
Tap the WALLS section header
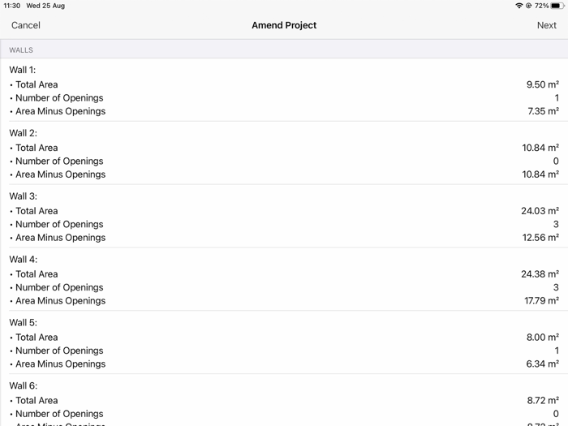pyautogui.click(x=21, y=50)
